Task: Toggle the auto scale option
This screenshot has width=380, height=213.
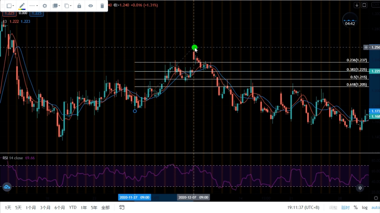Action: (x=376, y=208)
